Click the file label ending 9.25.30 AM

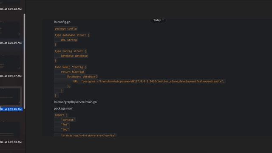(11, 42)
